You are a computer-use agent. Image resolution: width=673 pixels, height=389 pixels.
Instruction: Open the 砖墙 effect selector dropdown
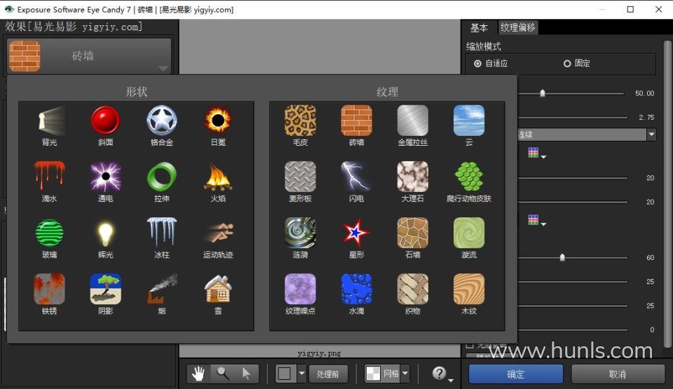(163, 68)
